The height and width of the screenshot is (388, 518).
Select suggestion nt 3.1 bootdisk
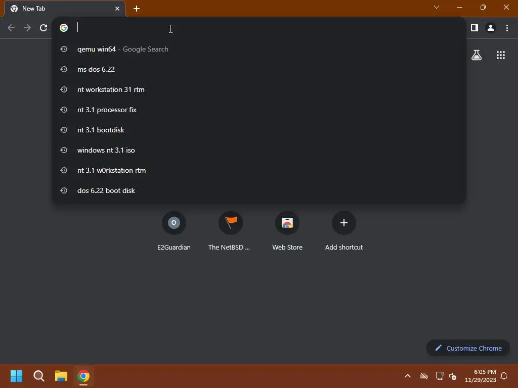click(260, 130)
